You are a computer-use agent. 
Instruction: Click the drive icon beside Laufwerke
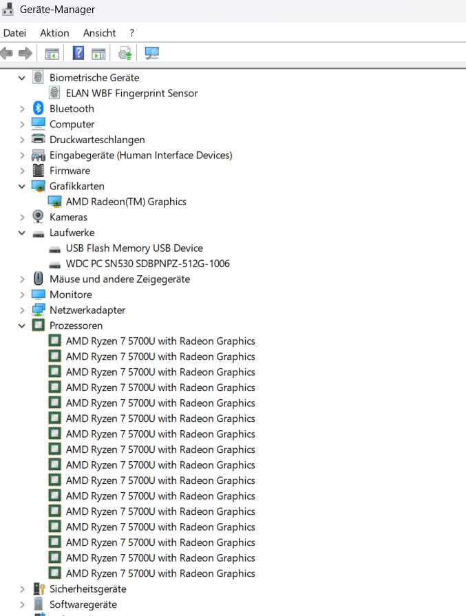(x=38, y=234)
